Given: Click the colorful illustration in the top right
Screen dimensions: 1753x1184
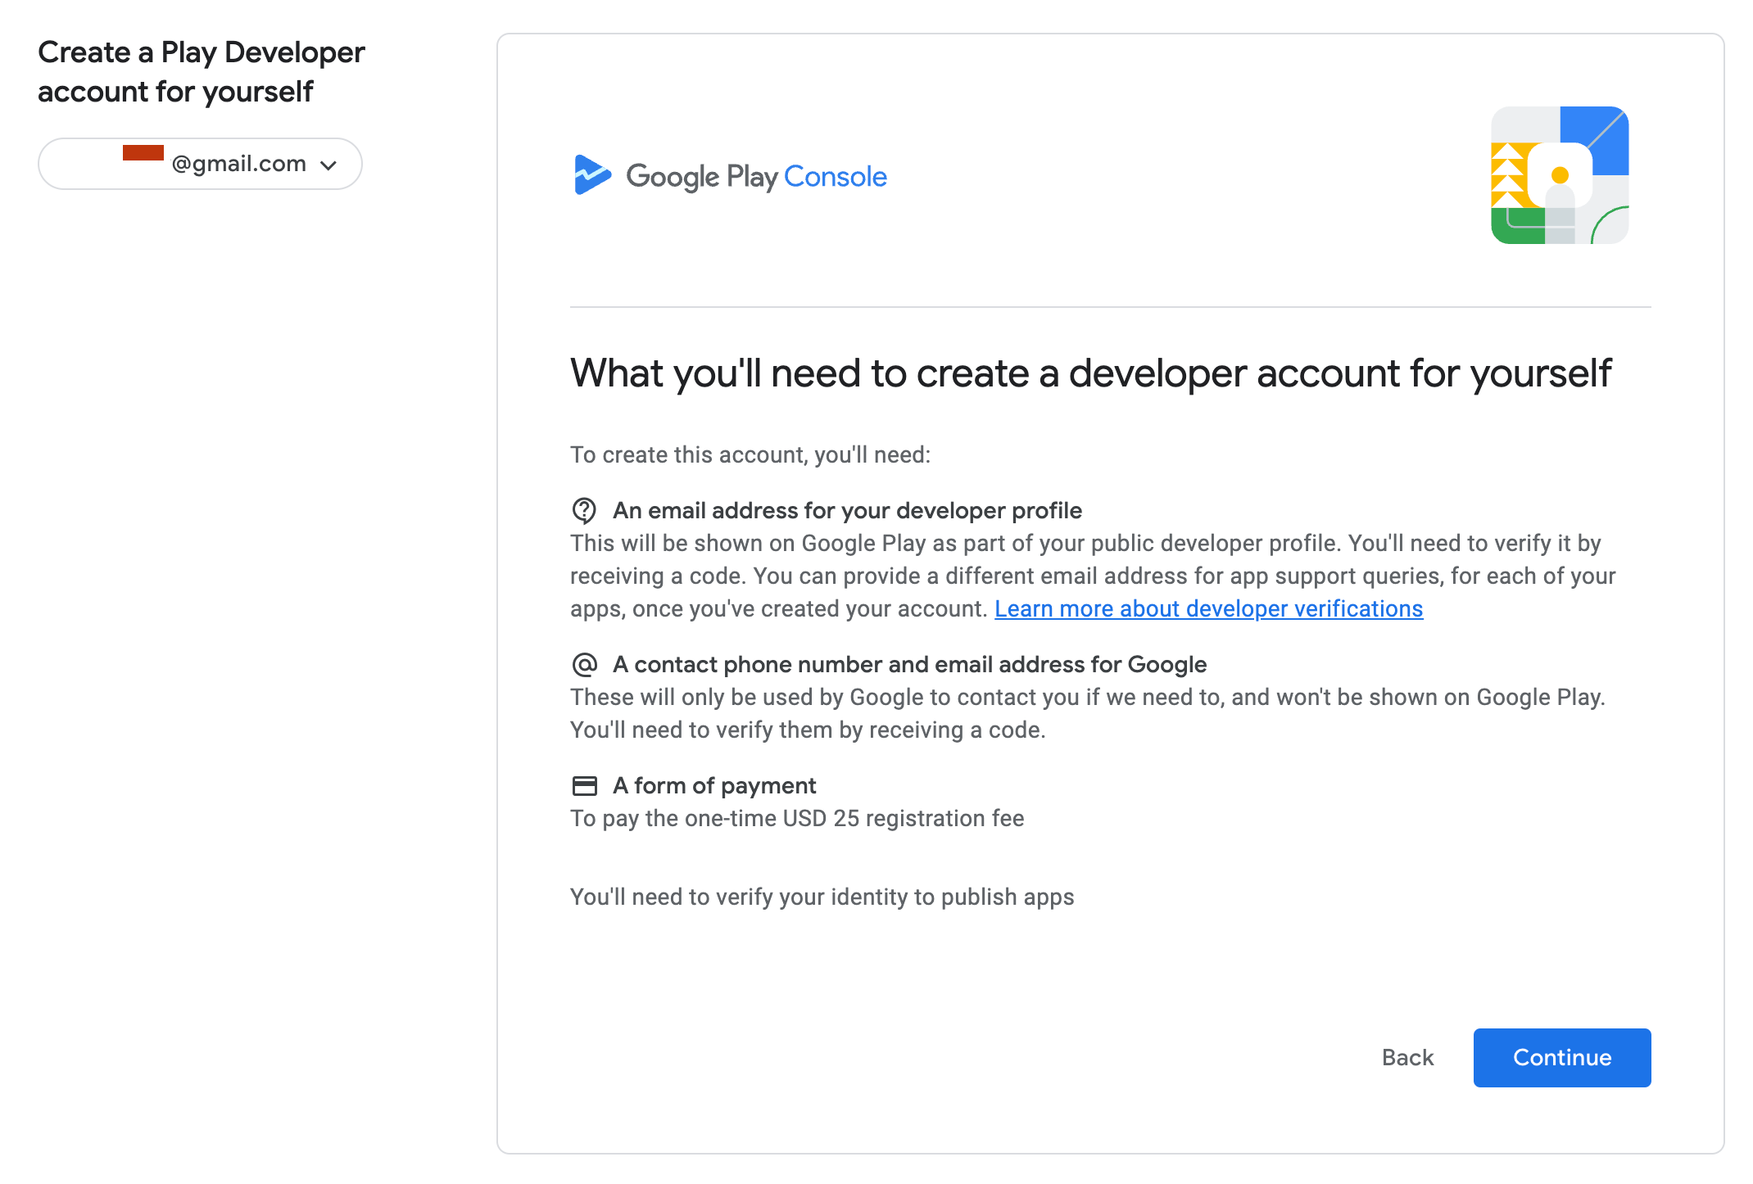Looking at the screenshot, I should (x=1560, y=175).
